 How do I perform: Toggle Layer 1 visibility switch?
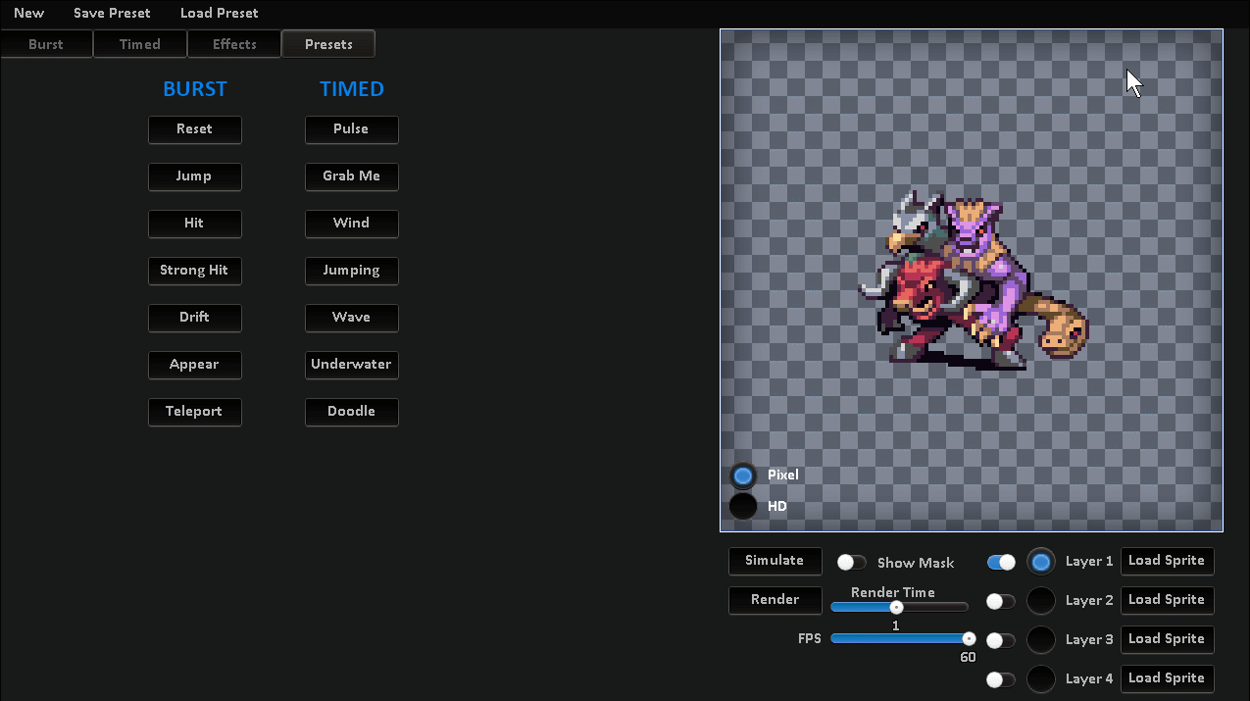tap(1001, 562)
